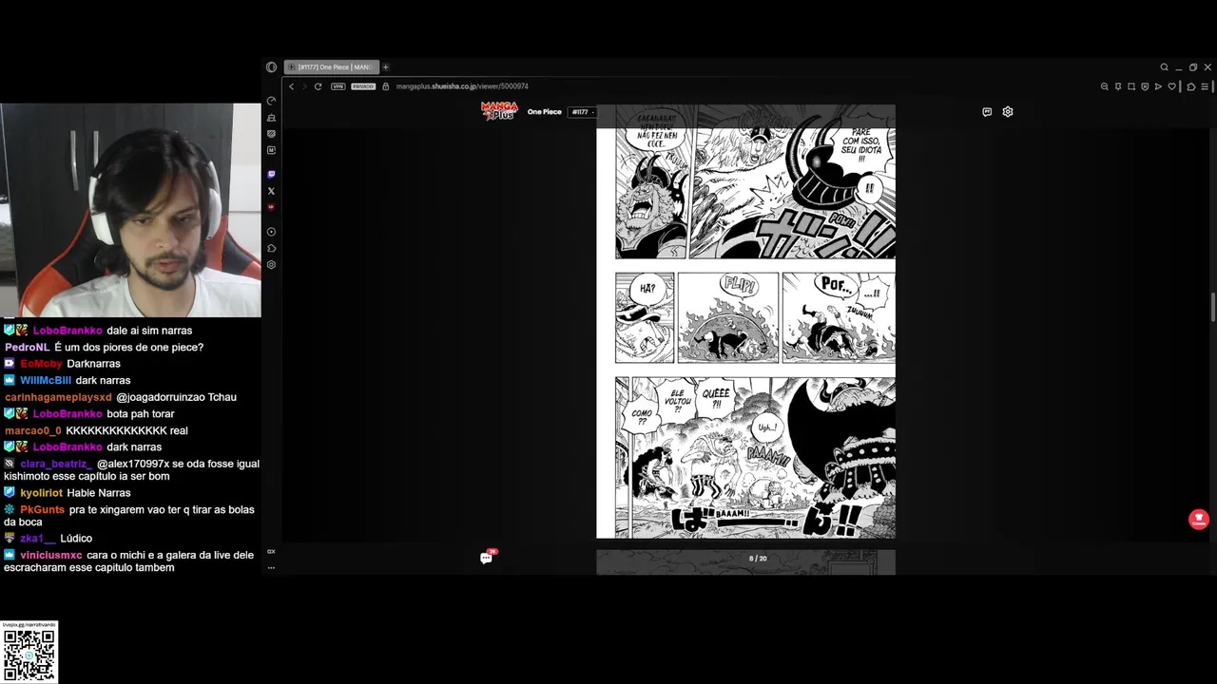Reload the manga viewer page
The height and width of the screenshot is (684, 1217).
318,86
